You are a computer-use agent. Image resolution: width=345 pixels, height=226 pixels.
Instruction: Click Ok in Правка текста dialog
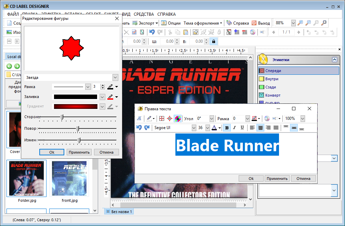tap(251, 178)
